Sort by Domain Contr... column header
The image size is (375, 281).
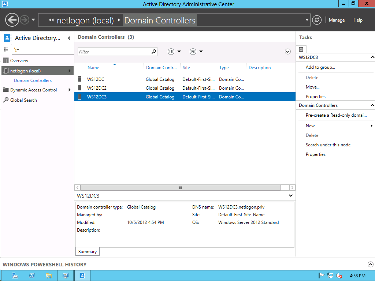point(161,68)
